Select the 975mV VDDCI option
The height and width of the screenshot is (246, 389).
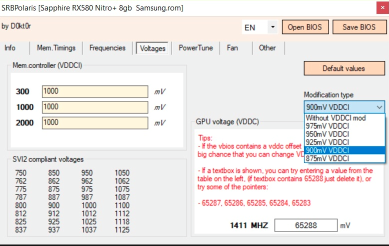tap(327, 126)
